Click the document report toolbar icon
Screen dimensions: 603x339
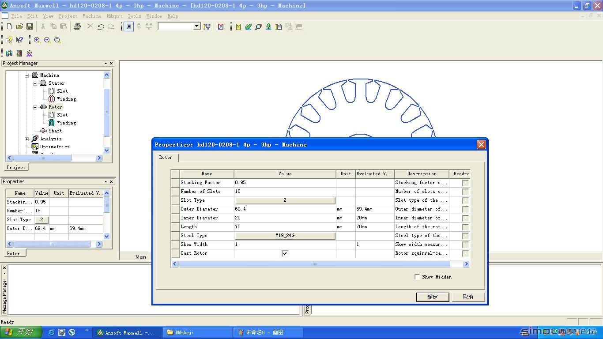point(279,26)
